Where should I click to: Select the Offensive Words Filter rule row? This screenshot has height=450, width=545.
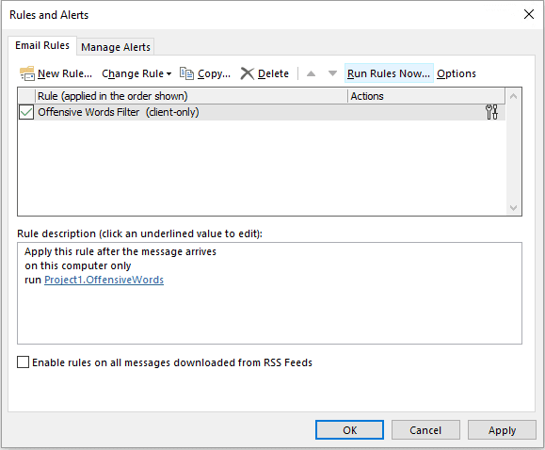click(262, 112)
